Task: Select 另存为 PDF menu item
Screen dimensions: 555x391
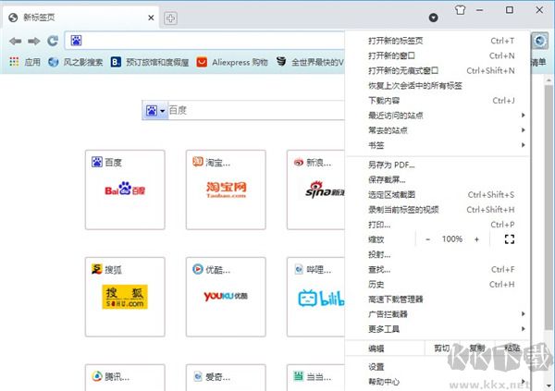Action: click(438, 165)
